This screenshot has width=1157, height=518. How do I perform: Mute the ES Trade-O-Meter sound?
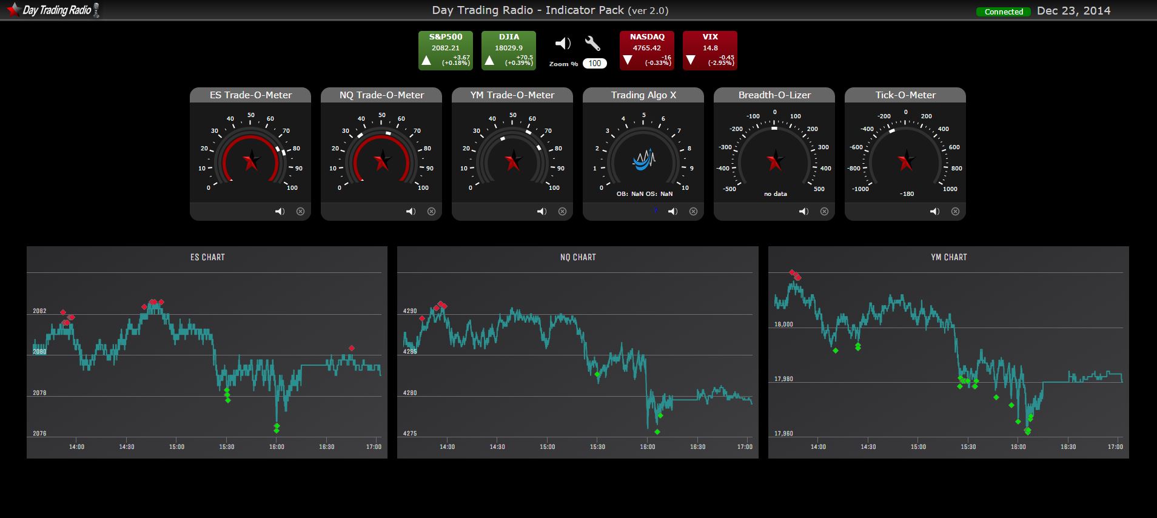click(x=280, y=212)
